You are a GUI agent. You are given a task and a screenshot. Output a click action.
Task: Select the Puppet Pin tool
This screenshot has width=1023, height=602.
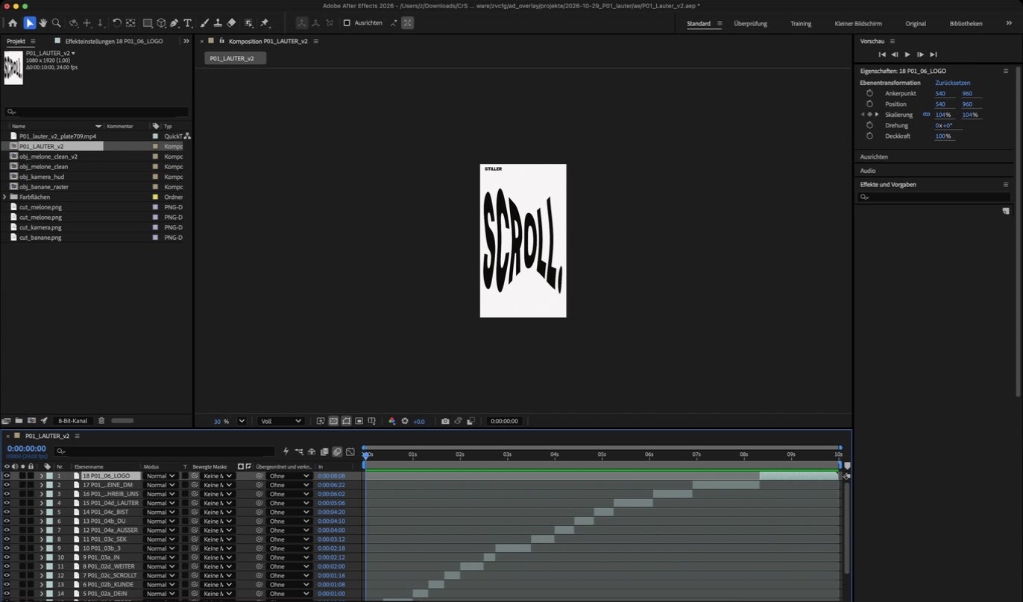coord(265,23)
